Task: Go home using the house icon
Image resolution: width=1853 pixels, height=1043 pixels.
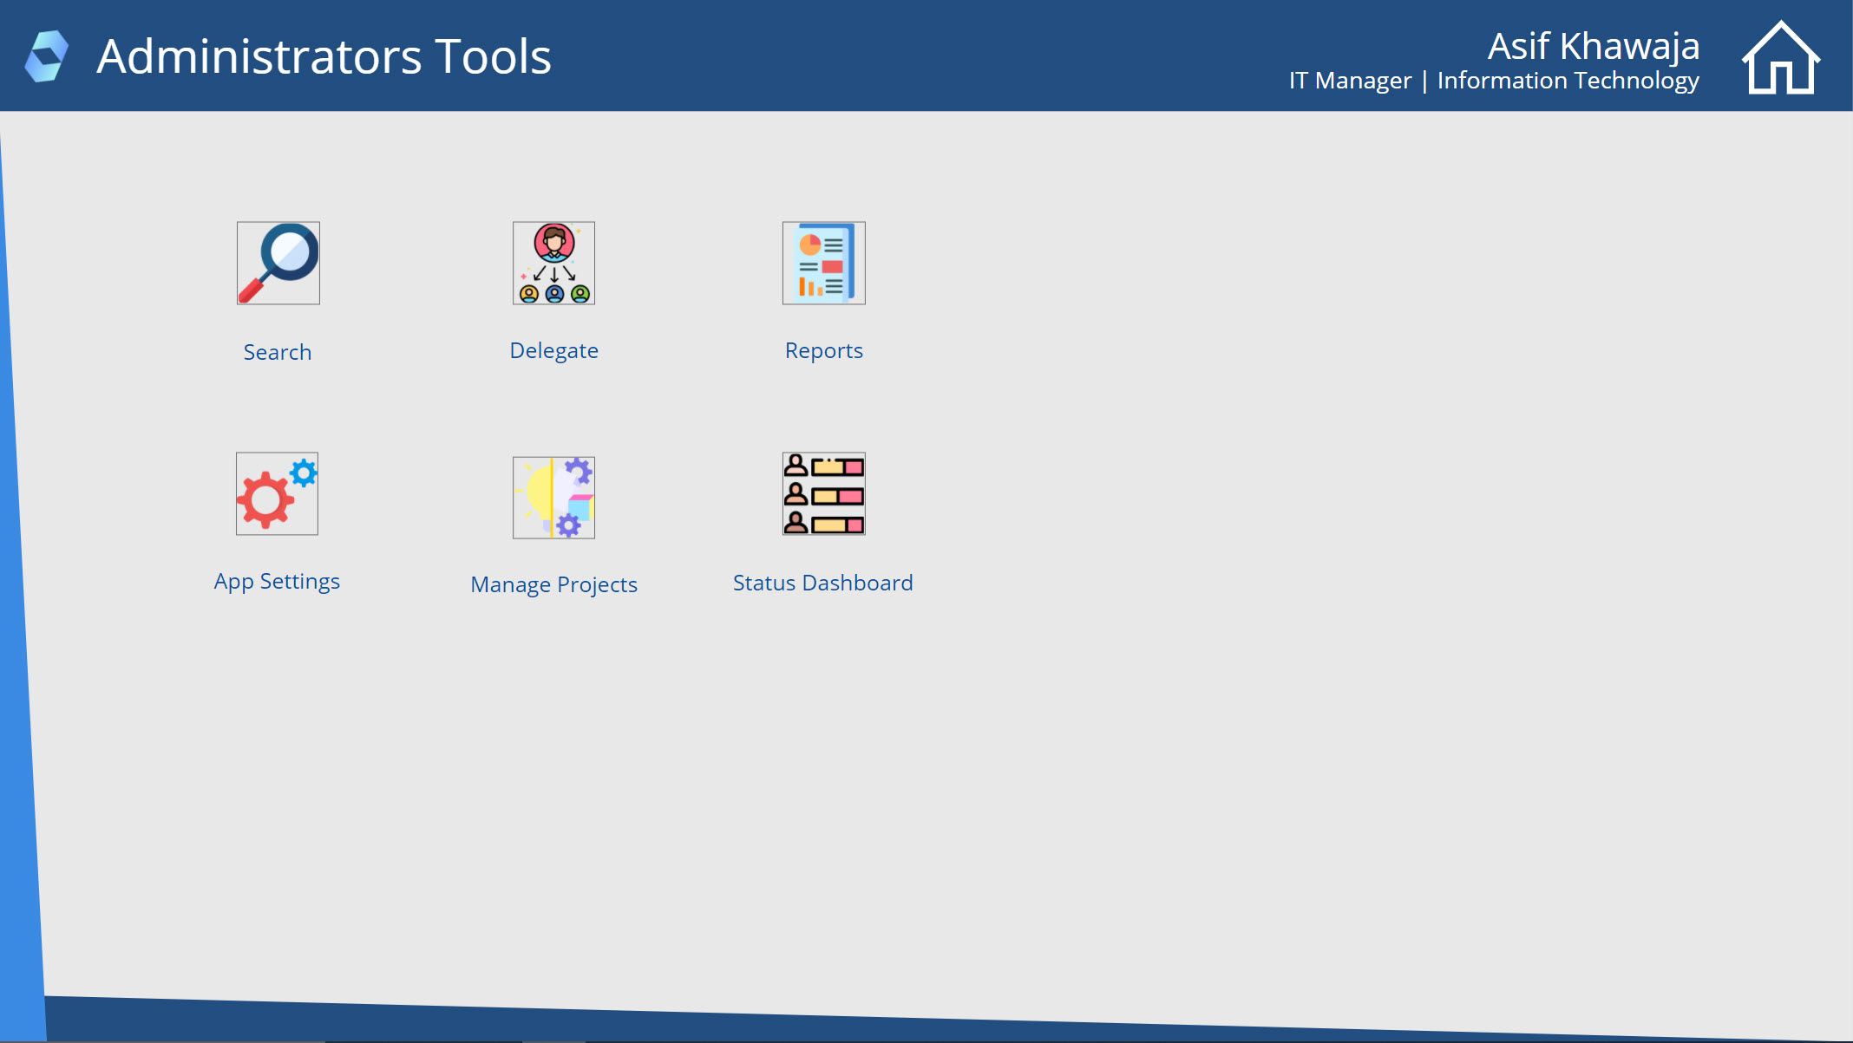Action: (1780, 57)
